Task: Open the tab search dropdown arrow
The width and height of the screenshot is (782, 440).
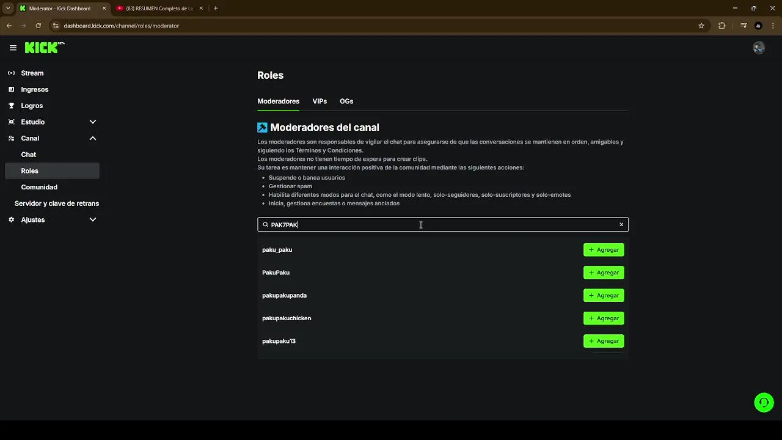Action: (x=8, y=9)
